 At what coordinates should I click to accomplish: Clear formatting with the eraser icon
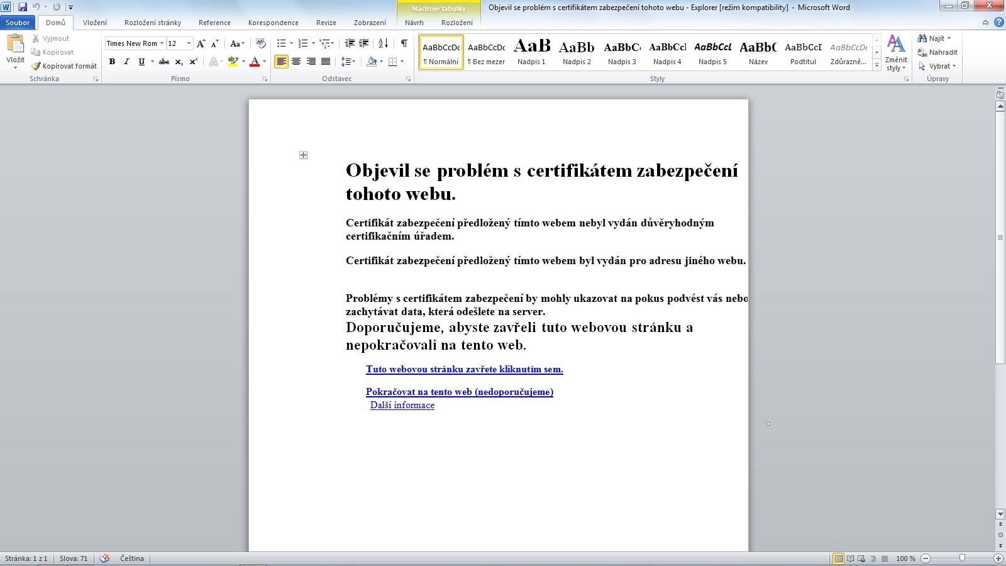click(261, 43)
